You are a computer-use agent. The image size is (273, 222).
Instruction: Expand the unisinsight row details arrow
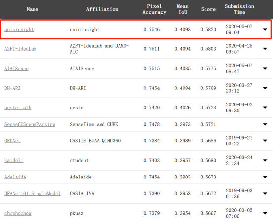click(265, 29)
